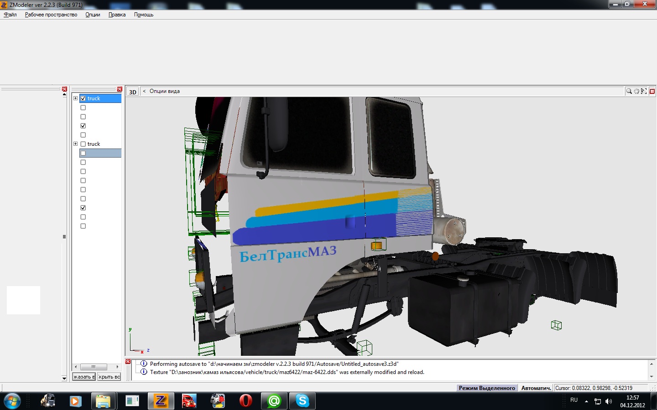Toggle checkbox in the gray highlighted blank row

(83, 153)
